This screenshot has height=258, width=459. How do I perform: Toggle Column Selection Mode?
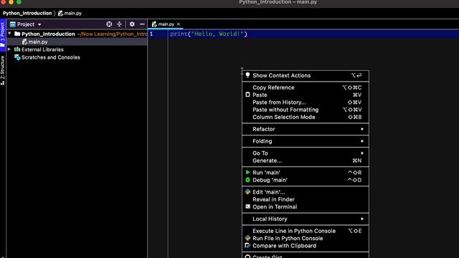[306, 117]
